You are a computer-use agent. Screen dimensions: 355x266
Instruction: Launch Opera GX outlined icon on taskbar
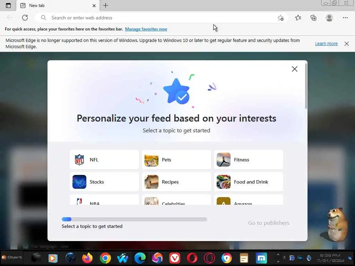[x=209, y=258]
